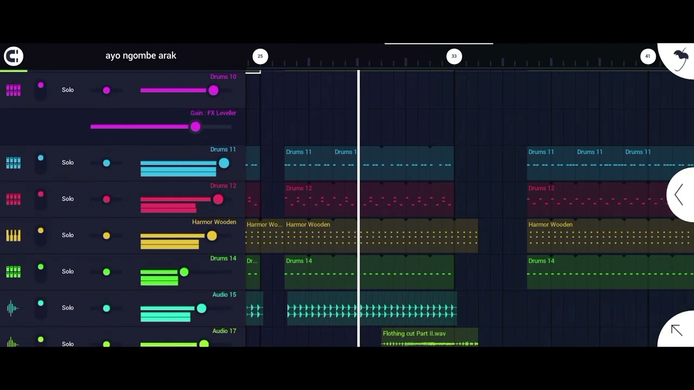Open the Drums 12 step sequencer icon
This screenshot has width=694, height=390.
(14, 199)
